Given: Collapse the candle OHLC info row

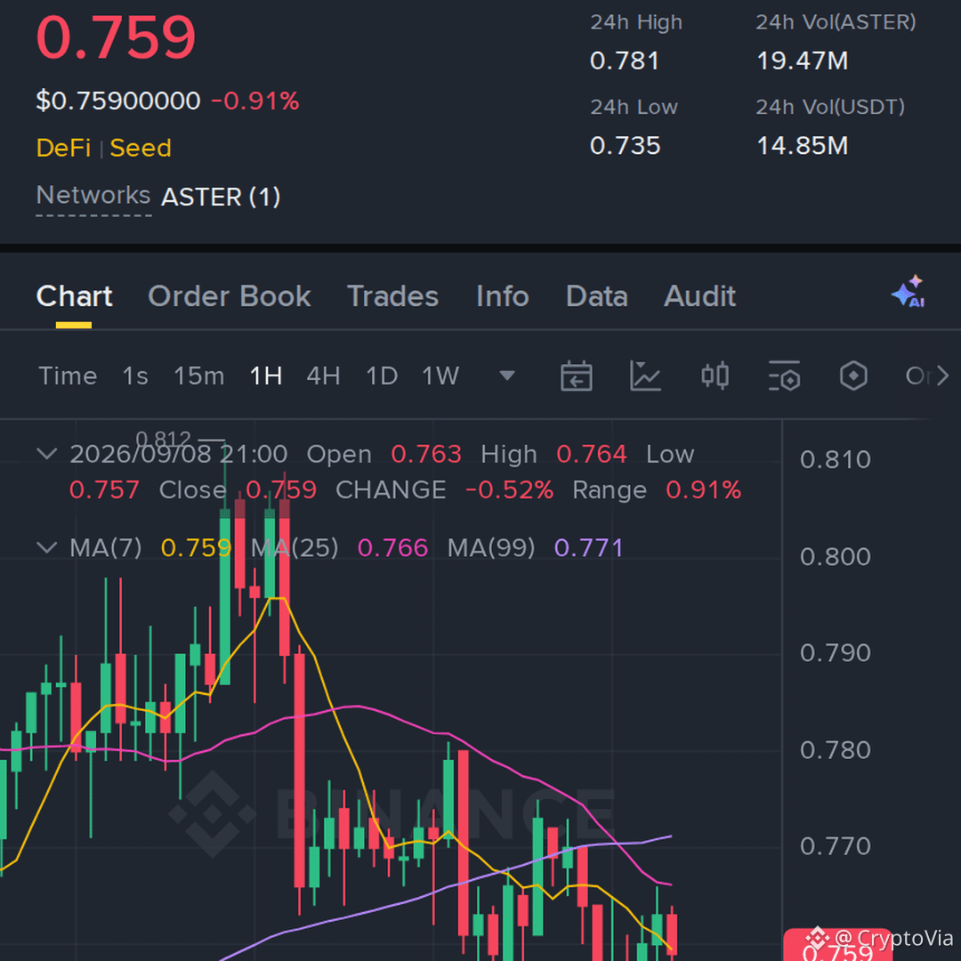Looking at the screenshot, I should click(x=47, y=454).
